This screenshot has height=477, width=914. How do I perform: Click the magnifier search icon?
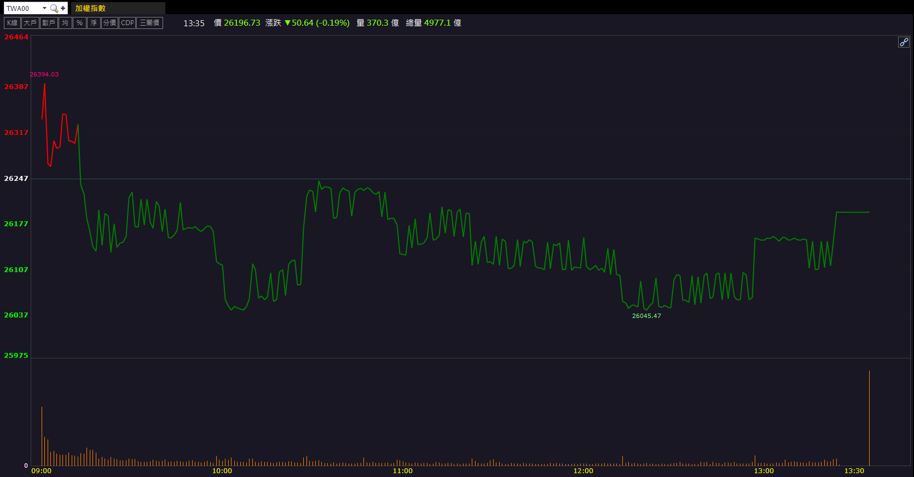coord(54,8)
